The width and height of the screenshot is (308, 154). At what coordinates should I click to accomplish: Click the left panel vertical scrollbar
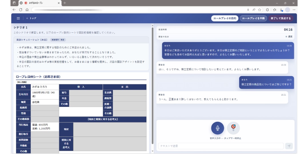[153, 86]
